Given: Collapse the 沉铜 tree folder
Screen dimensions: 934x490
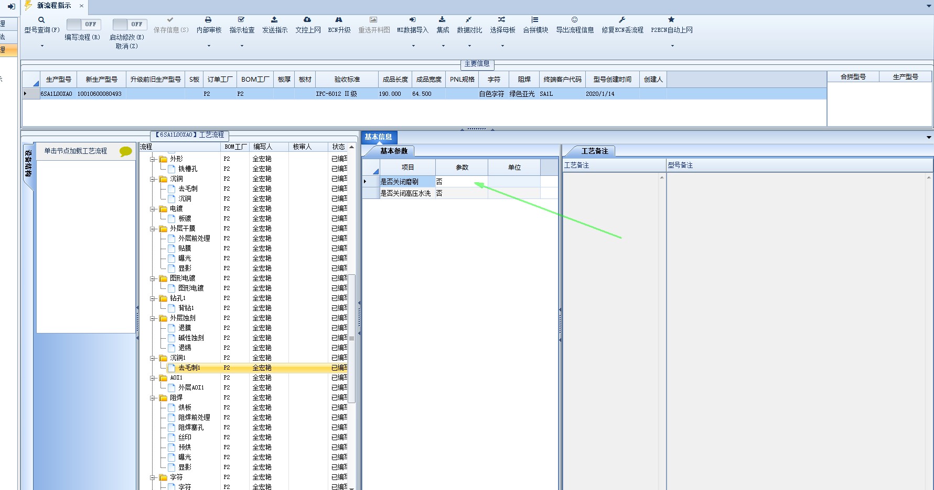Looking at the screenshot, I should pos(153,179).
